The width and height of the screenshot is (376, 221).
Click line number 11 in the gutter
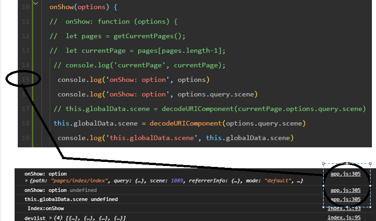click(x=26, y=21)
